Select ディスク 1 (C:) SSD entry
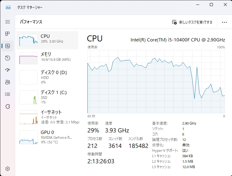 click(47, 96)
